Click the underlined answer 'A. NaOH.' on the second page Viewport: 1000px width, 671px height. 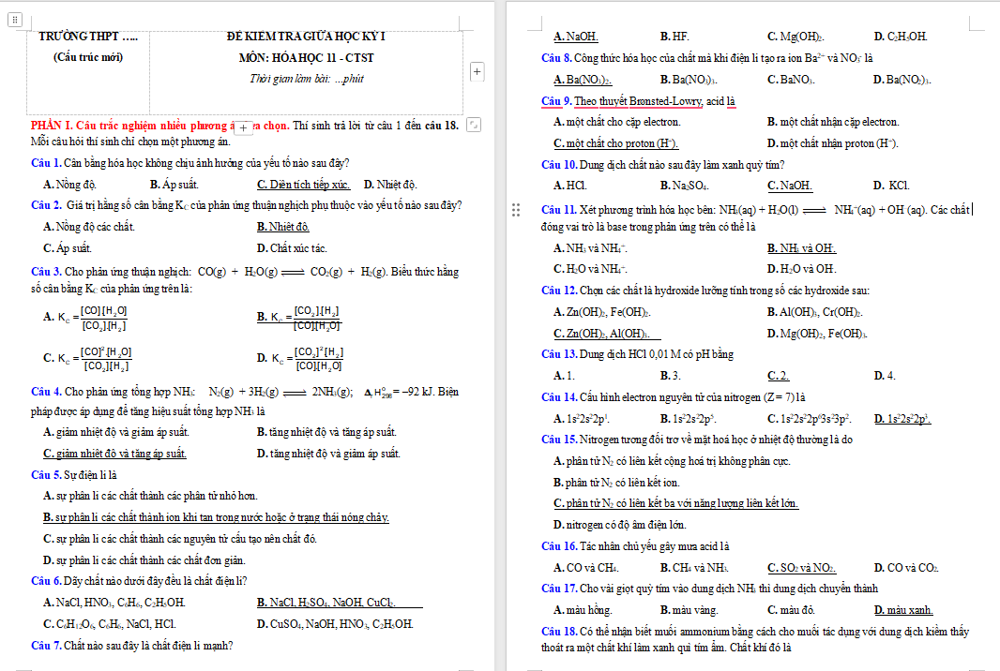(576, 37)
